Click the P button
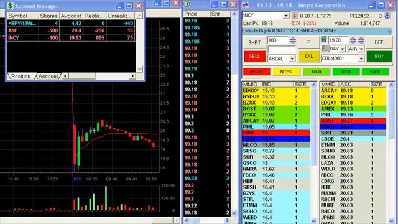Image resolution: width=398 pixels, height=224 pixels. point(308,42)
